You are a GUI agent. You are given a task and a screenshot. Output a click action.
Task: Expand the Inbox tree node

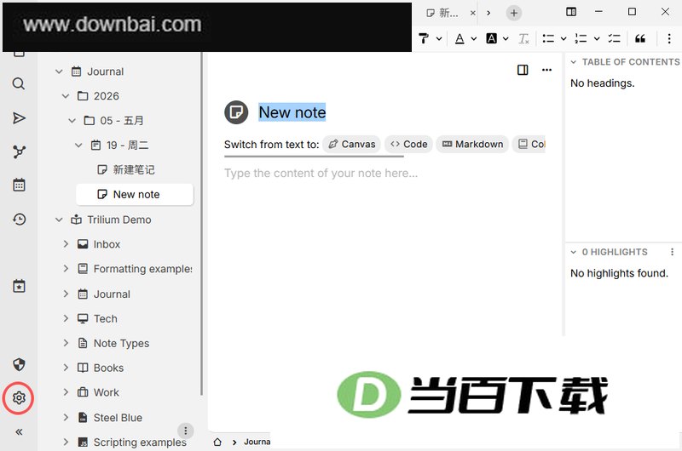[x=66, y=244]
